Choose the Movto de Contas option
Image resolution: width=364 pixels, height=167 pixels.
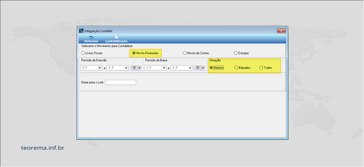coord(196,53)
